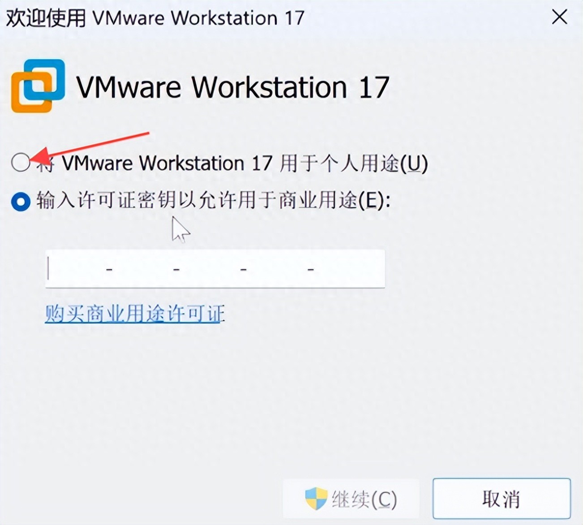Click the 继续(C) continue button
Viewport: 583px width, 525px height.
pyautogui.click(x=351, y=499)
